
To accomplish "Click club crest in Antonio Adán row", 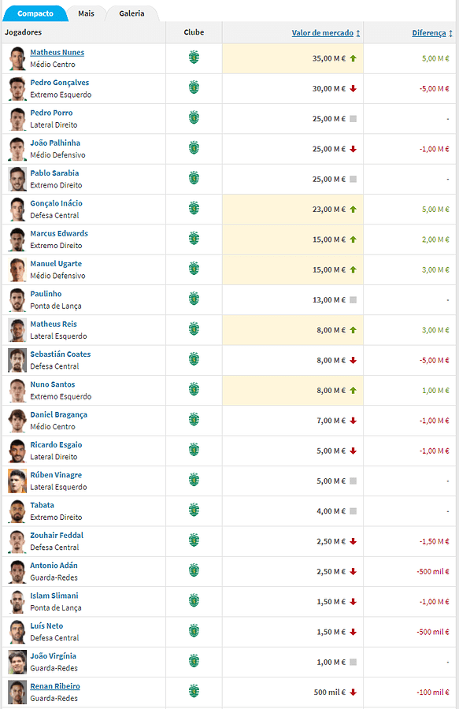I will [x=194, y=570].
